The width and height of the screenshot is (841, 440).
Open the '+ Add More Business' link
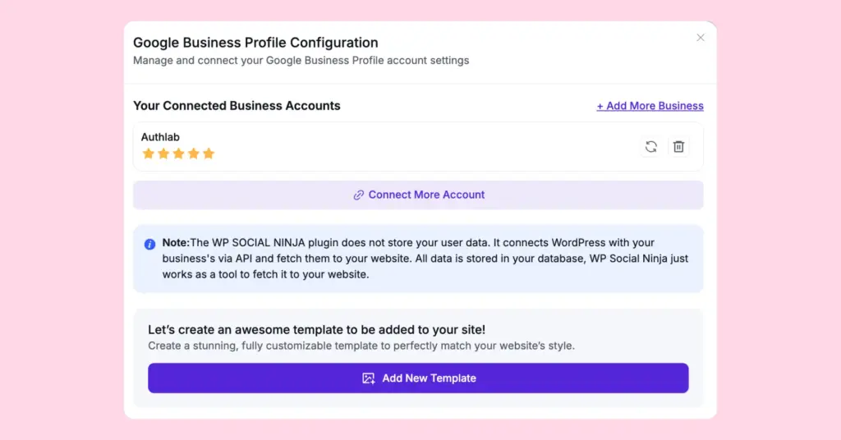[x=650, y=106]
